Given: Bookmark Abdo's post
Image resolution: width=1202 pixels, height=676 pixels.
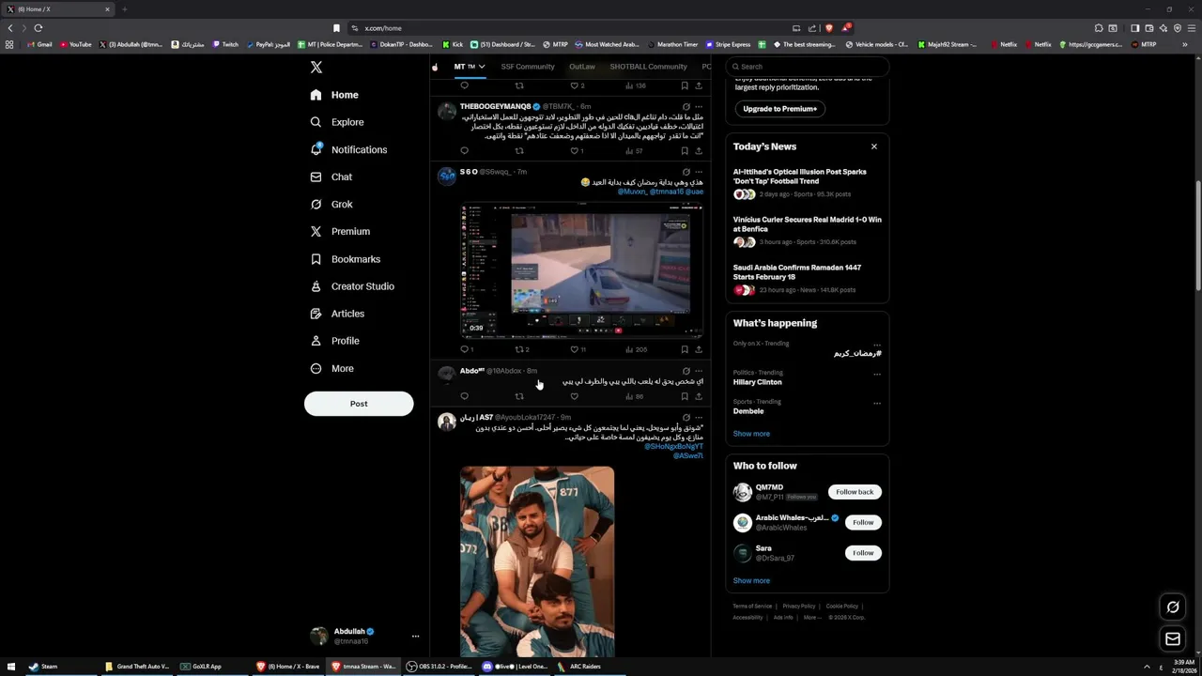Looking at the screenshot, I should tap(685, 396).
